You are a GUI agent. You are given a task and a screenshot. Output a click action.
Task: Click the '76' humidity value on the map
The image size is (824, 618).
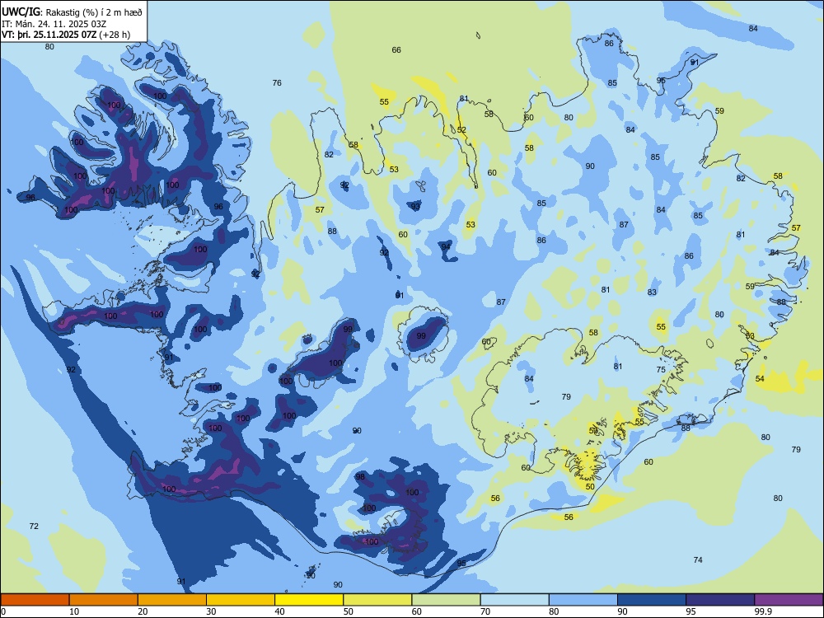point(277,82)
